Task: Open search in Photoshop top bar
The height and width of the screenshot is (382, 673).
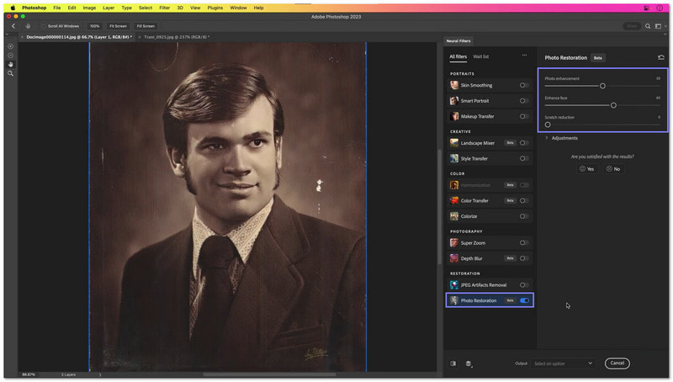Action: pos(648,26)
